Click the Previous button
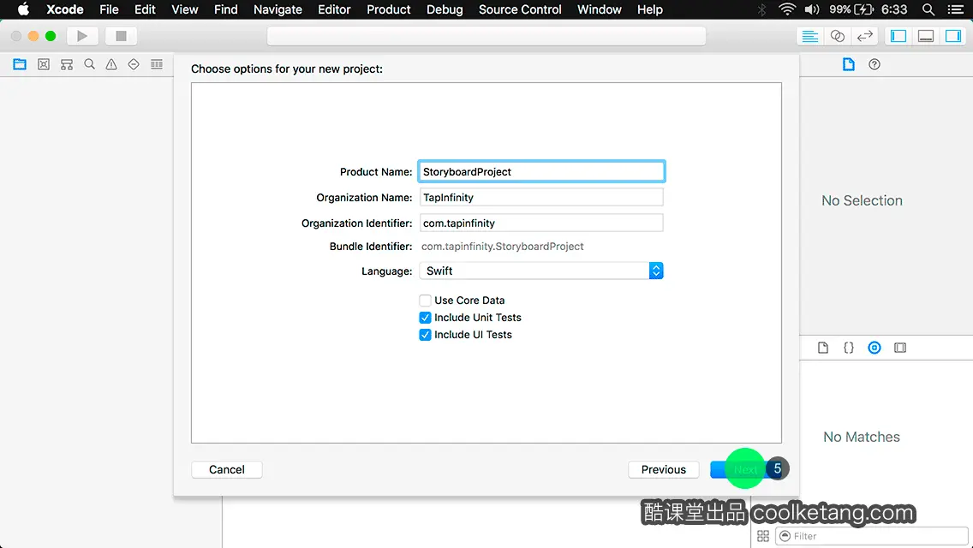This screenshot has width=973, height=548. click(x=663, y=470)
